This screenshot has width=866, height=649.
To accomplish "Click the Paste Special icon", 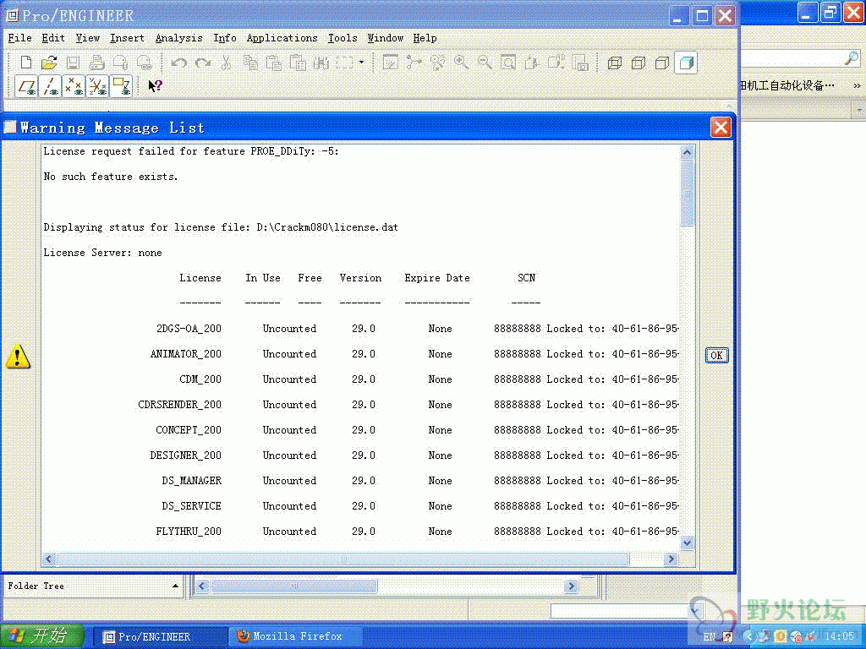I will point(298,63).
